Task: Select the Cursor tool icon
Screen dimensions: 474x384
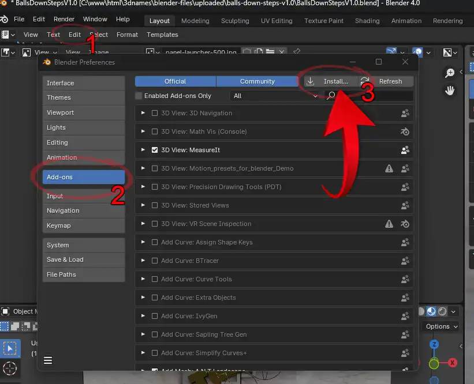Action: click(x=10, y=368)
